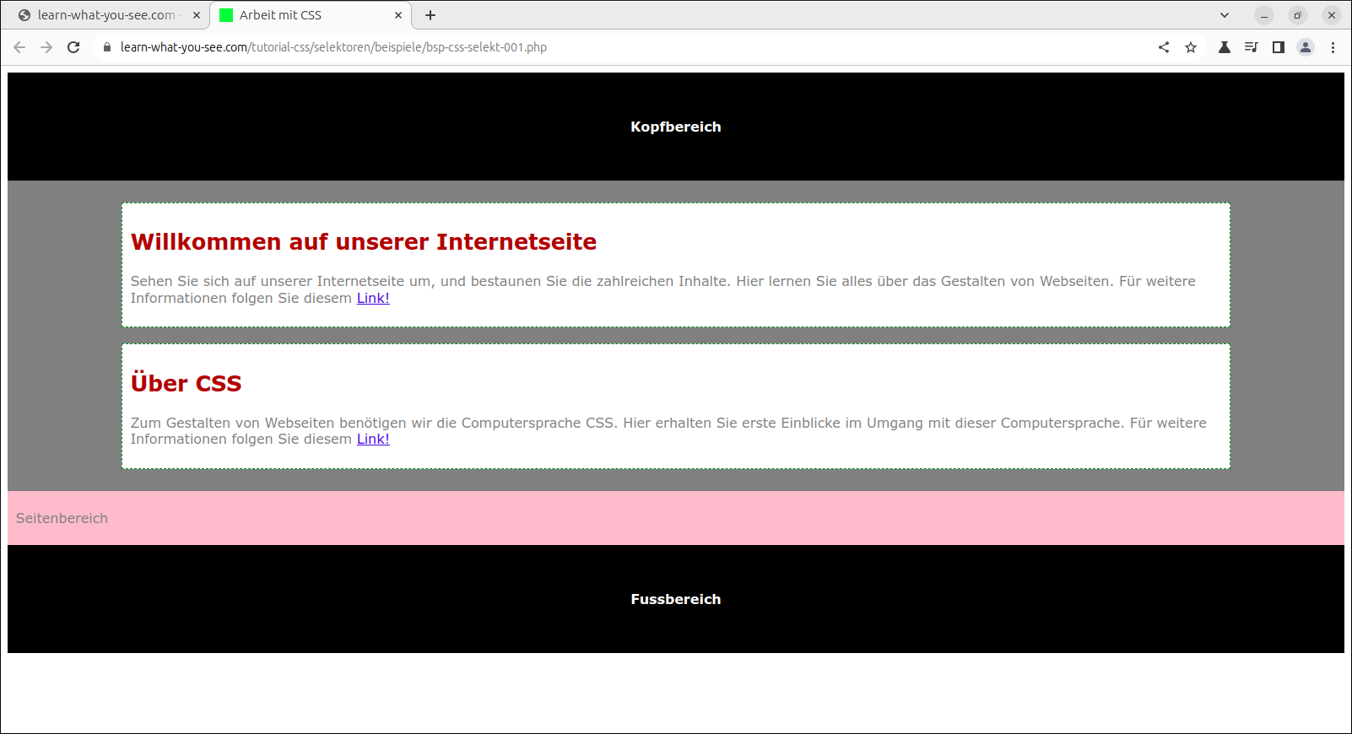This screenshot has height=734, width=1352.
Task: Open the profile avatar menu
Action: [1306, 47]
